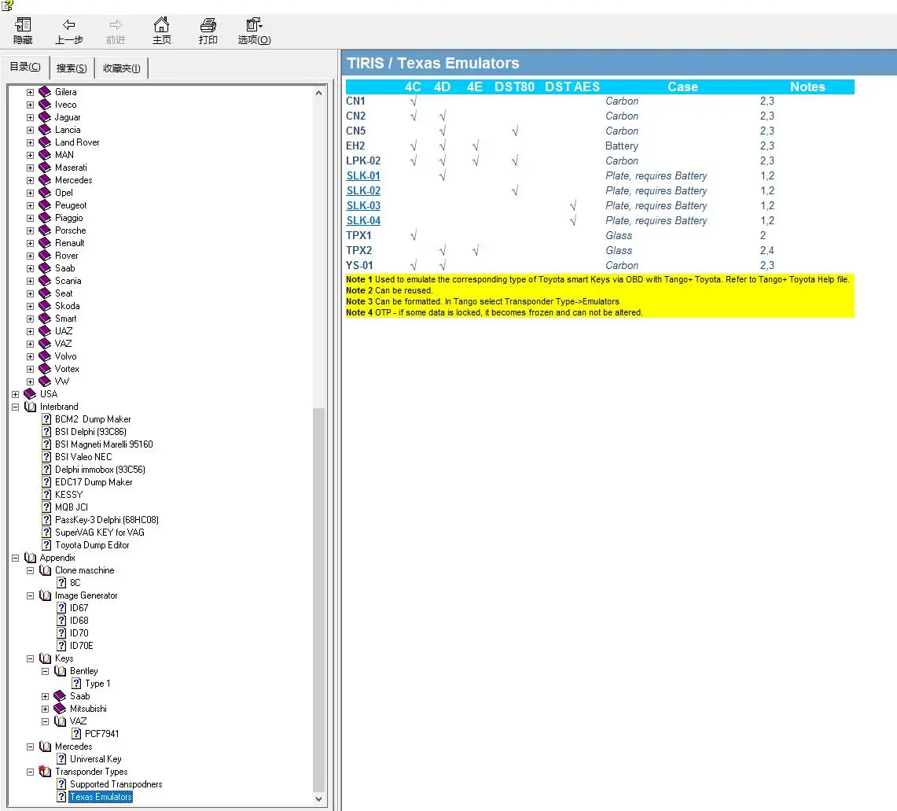The height and width of the screenshot is (811, 897).
Task: Click the Home (主页) toolbar icon
Action: pyautogui.click(x=161, y=25)
